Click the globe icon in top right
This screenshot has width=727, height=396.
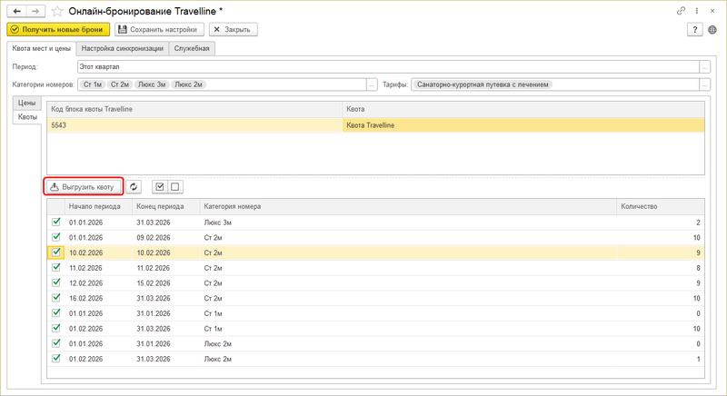click(x=712, y=30)
